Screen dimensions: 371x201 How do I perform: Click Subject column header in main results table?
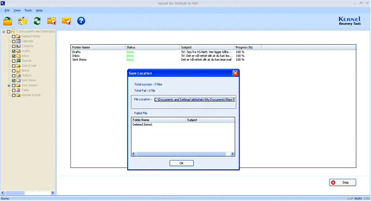[207, 47]
